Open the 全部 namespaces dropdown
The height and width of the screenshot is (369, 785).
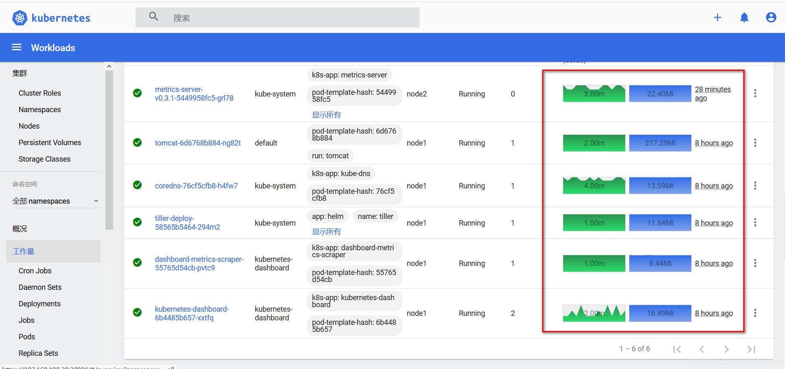point(56,201)
